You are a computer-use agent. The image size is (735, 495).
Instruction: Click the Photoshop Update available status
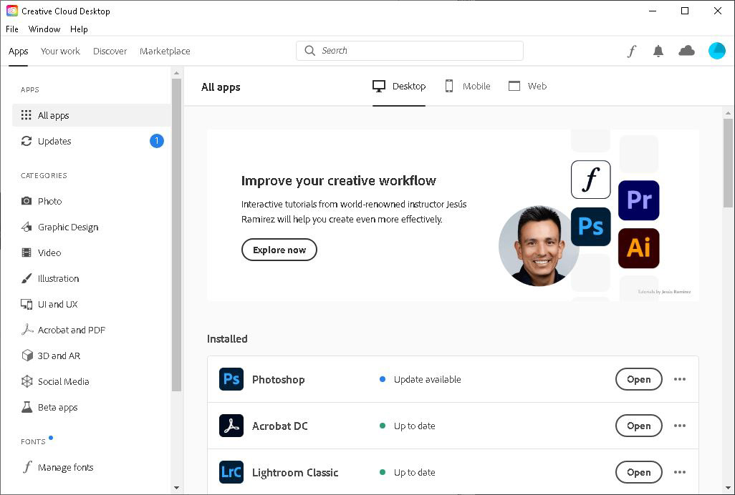pyautogui.click(x=421, y=379)
